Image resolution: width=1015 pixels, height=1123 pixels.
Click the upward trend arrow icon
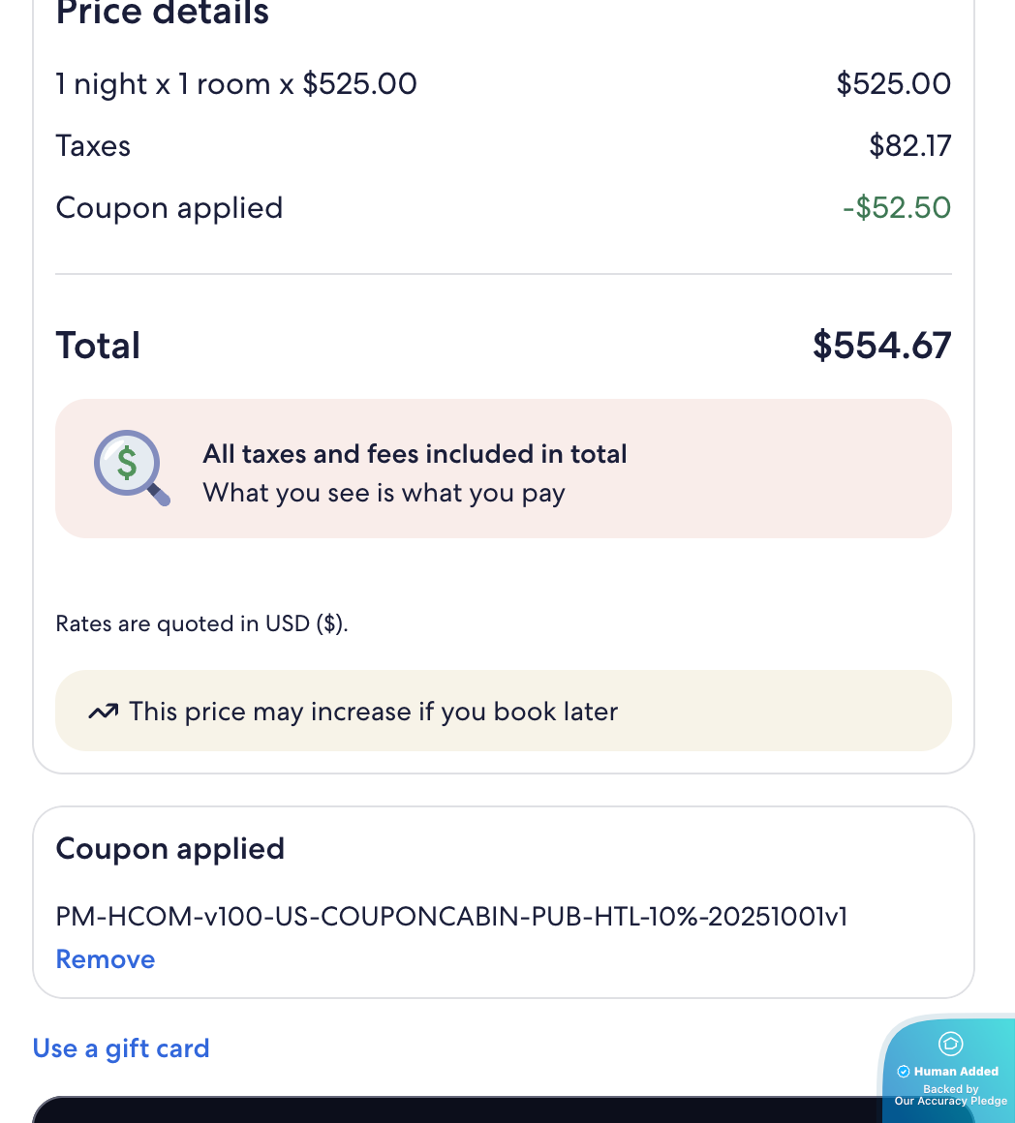(x=103, y=713)
